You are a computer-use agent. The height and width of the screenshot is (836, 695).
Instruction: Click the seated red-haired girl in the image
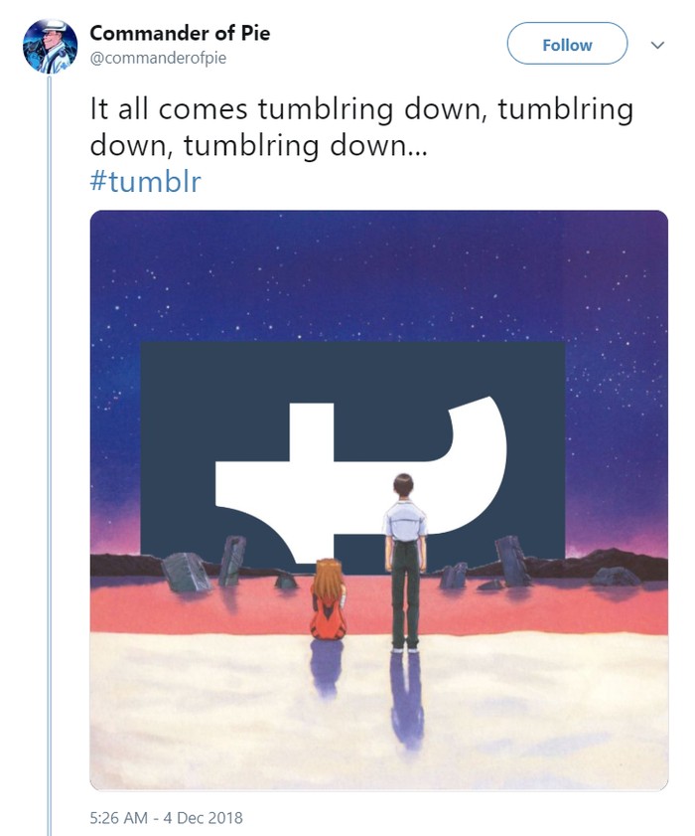point(328,601)
